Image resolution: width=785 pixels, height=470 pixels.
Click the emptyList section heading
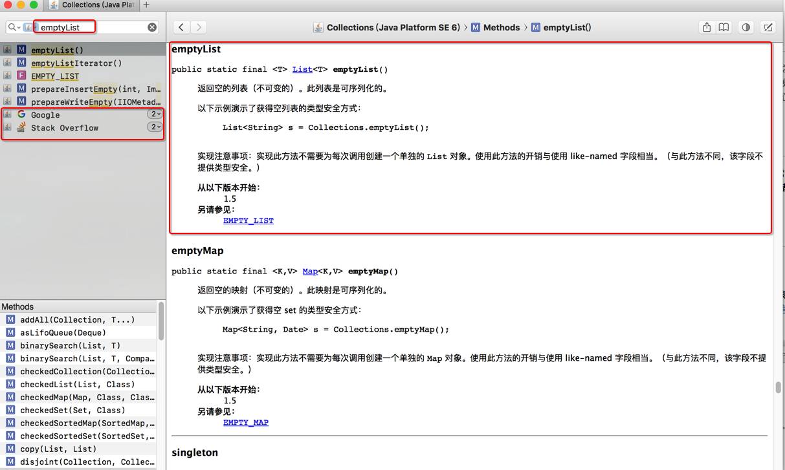pyautogui.click(x=196, y=49)
